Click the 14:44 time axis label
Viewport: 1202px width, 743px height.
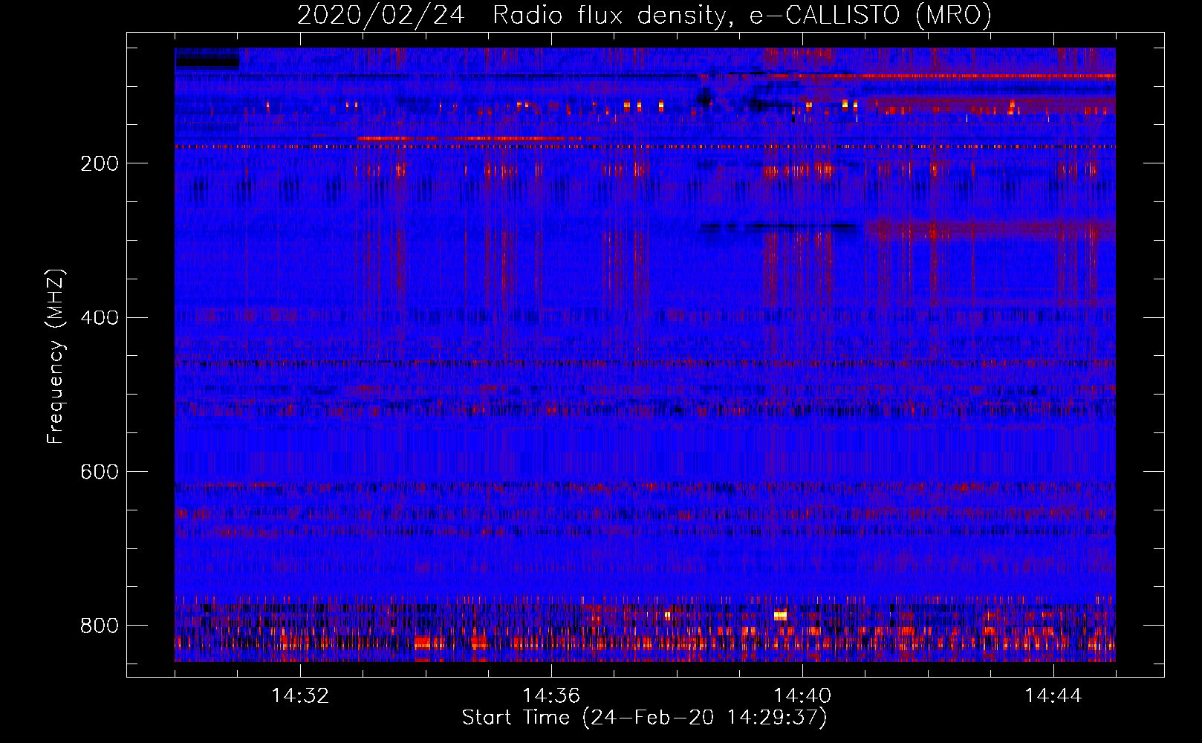(x=1053, y=696)
